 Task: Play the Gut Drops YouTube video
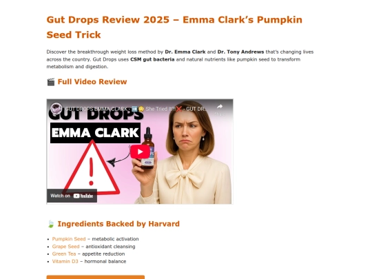click(x=140, y=152)
